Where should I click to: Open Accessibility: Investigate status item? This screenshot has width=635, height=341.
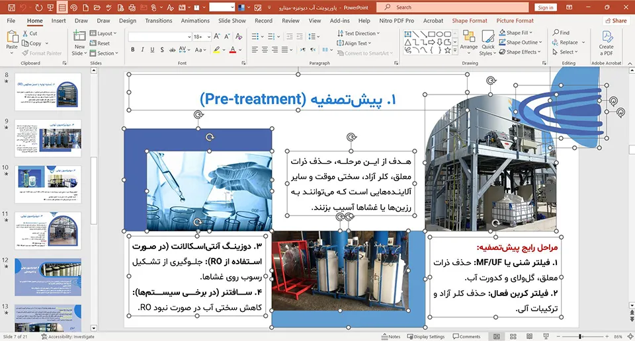tap(67, 336)
